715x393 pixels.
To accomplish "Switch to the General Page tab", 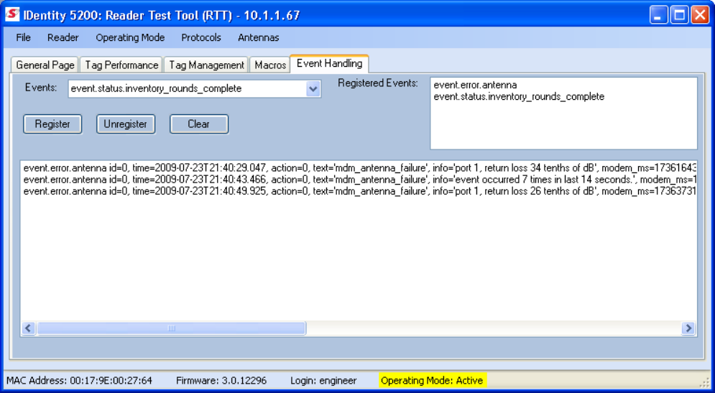I will (45, 65).
